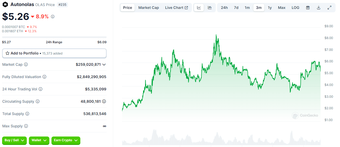Click the $5.27 range low value
The width and height of the screenshot is (340, 147).
[6, 42]
